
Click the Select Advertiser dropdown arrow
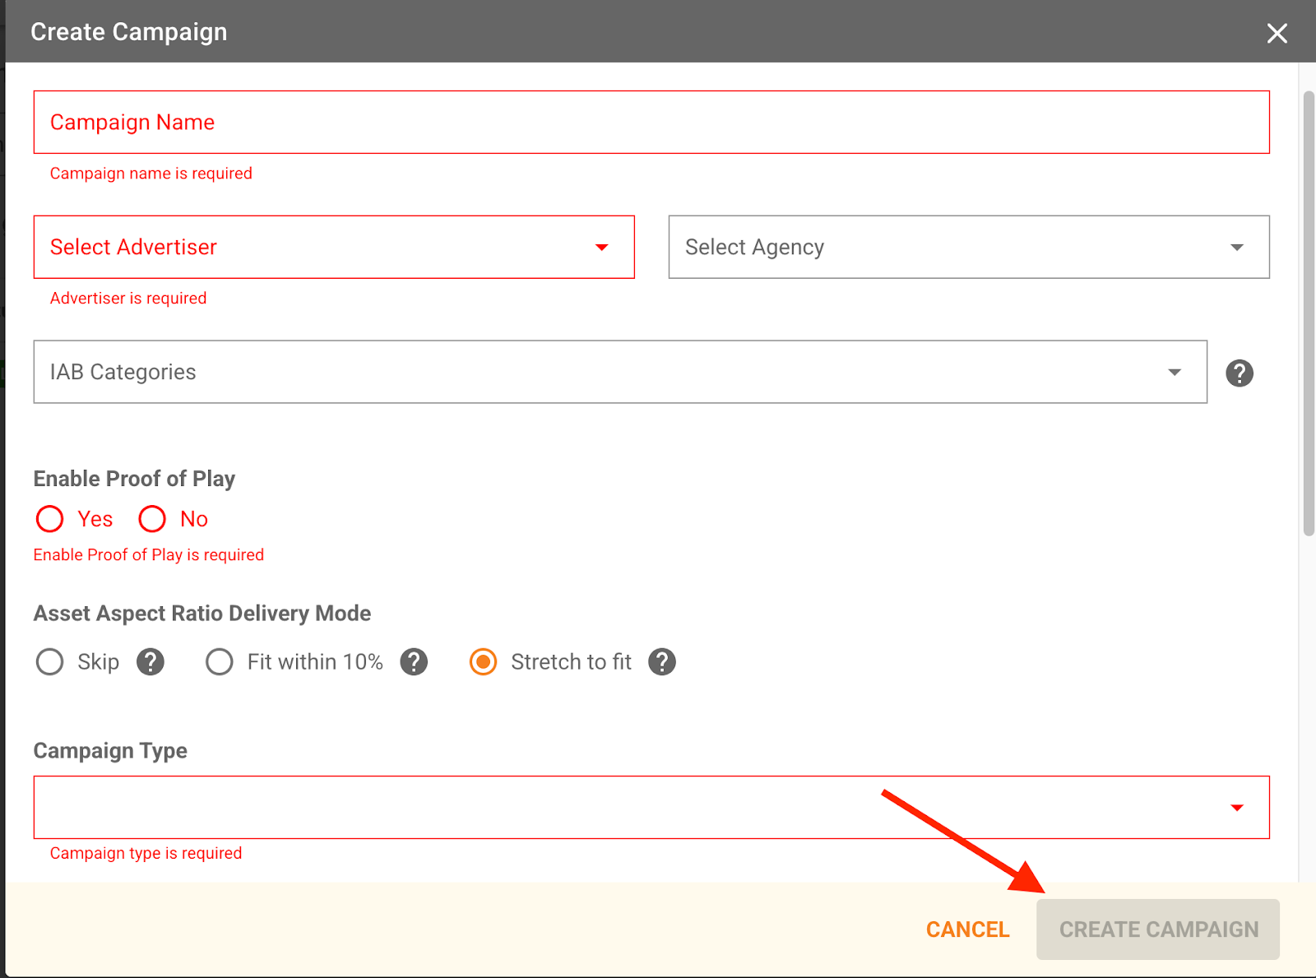(602, 248)
